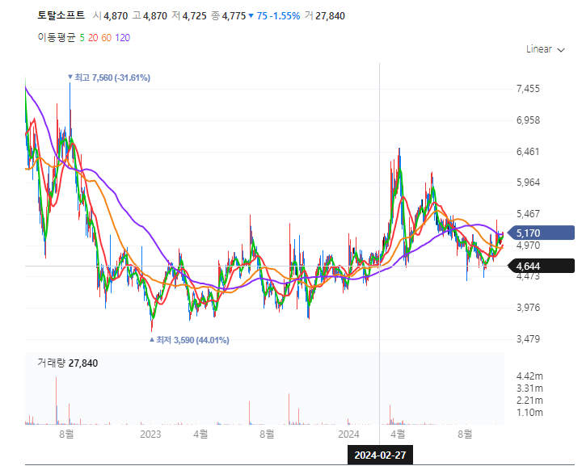
Task: Click the -1.55% change value
Action: [285, 16]
